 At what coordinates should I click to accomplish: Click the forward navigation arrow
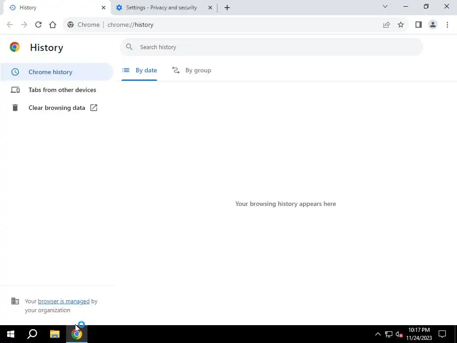[x=24, y=25]
